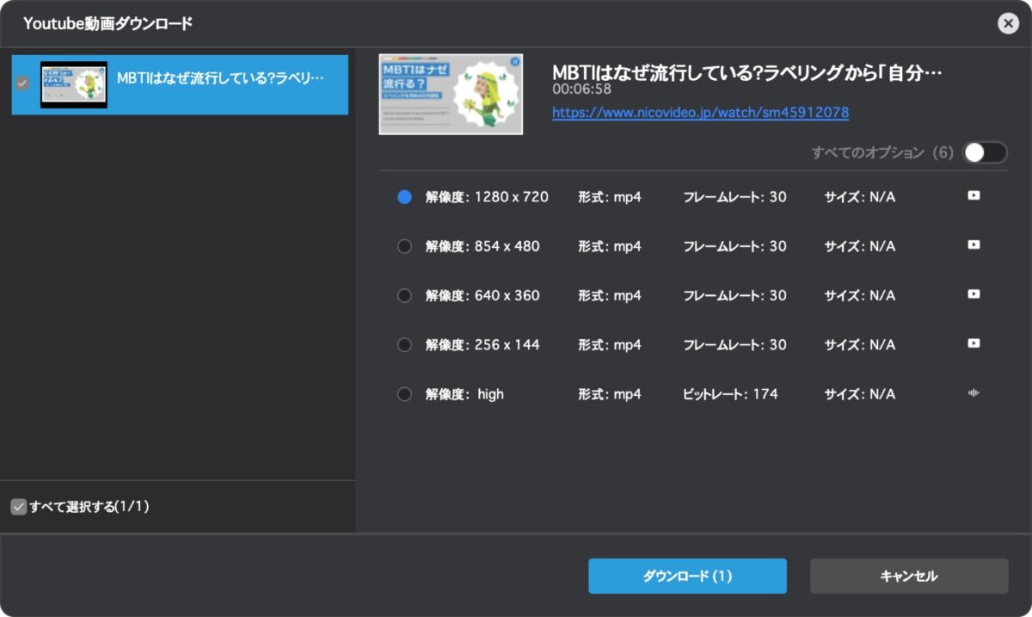
Task: Select the 854x480 resolution radio button
Action: 404,245
